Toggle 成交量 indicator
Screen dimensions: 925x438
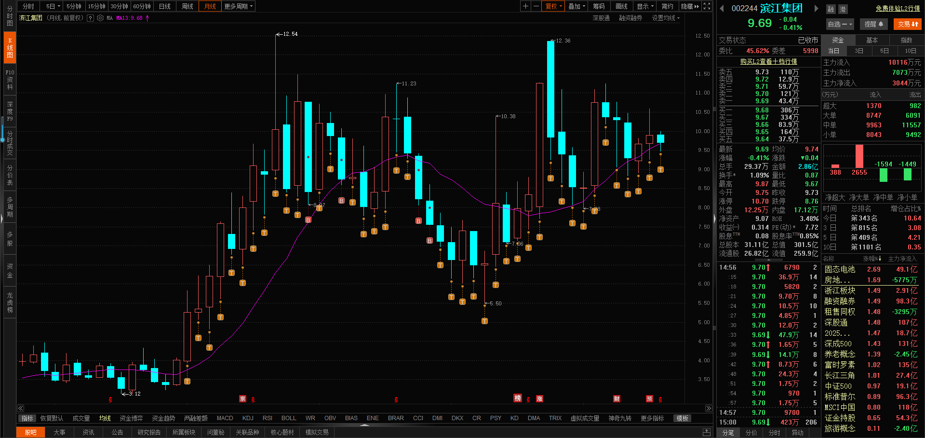pos(81,418)
